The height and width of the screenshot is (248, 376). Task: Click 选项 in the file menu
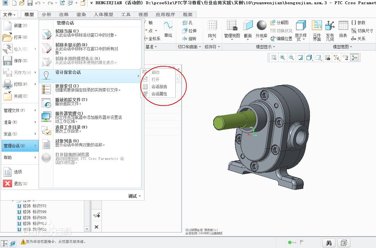17,172
